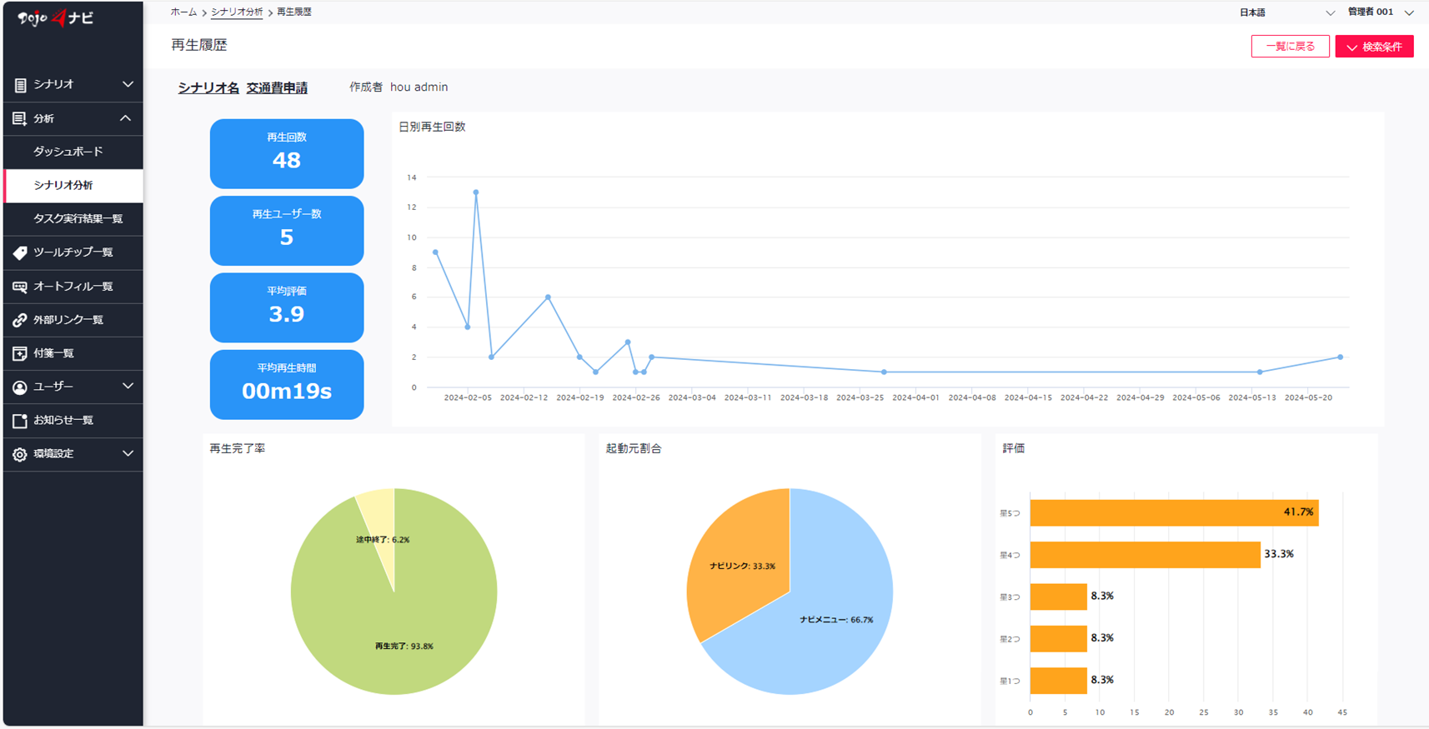Open the 日本語 language dropdown
The height and width of the screenshot is (729, 1429).
(x=1286, y=12)
